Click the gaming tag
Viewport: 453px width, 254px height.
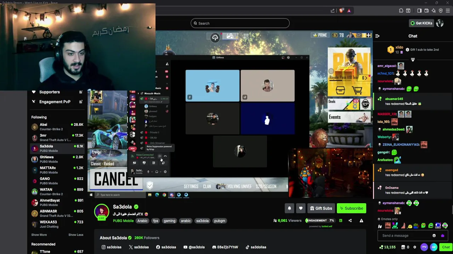[170, 221]
